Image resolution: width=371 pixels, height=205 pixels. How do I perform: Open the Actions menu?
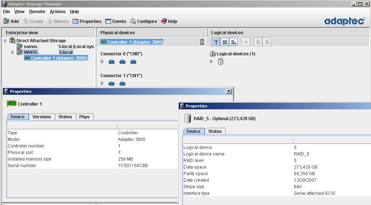point(57,12)
